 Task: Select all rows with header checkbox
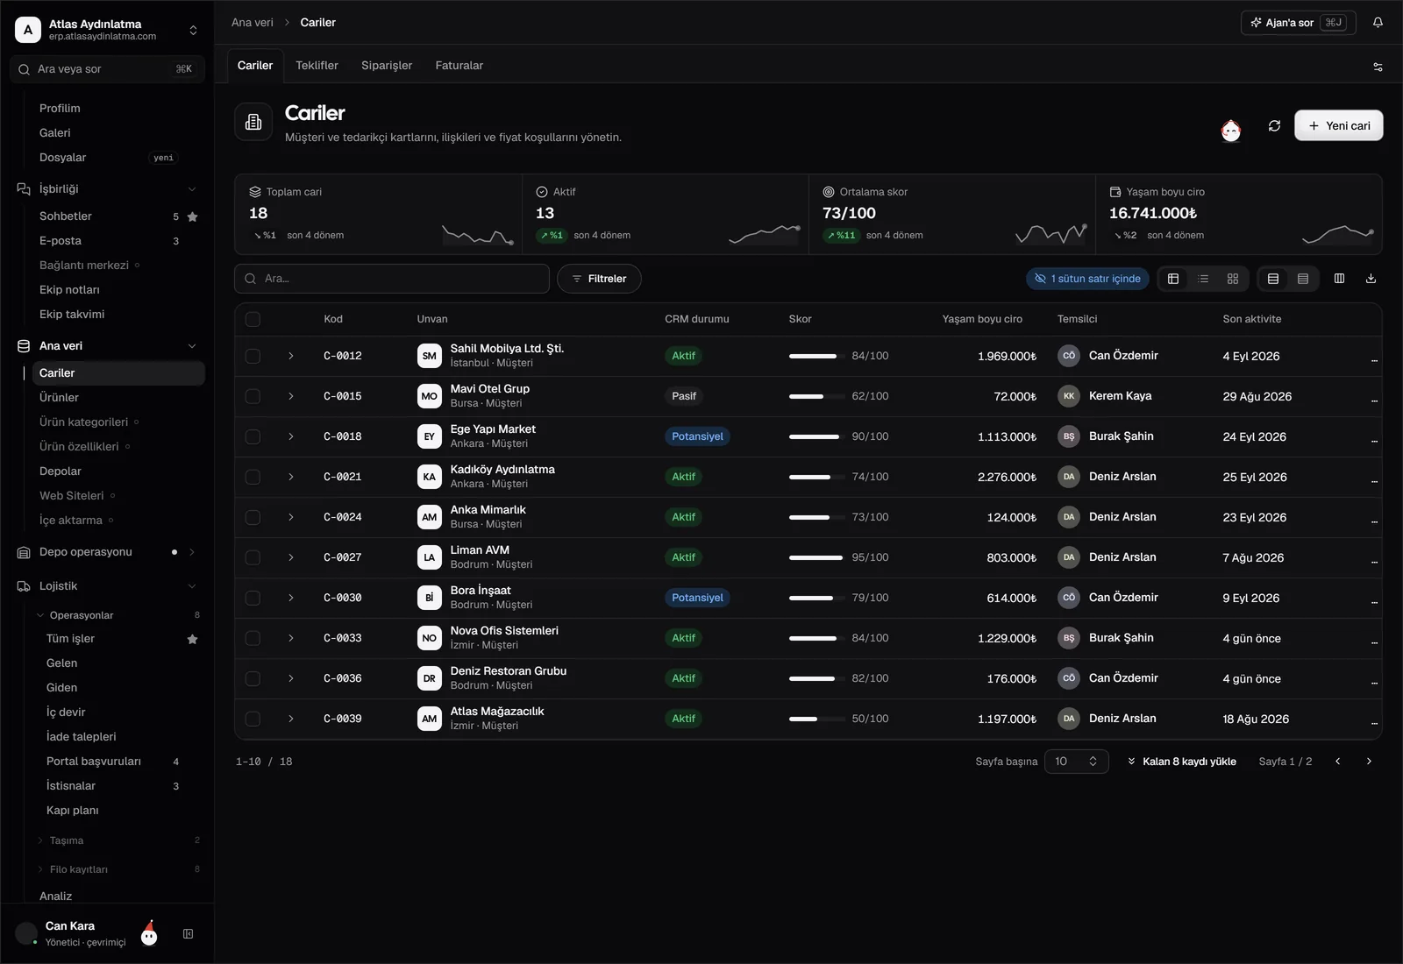(253, 319)
